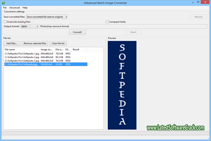Select Softpedia 1.jpg in the file list
Viewport: 211px width, 141px height.
point(22,53)
